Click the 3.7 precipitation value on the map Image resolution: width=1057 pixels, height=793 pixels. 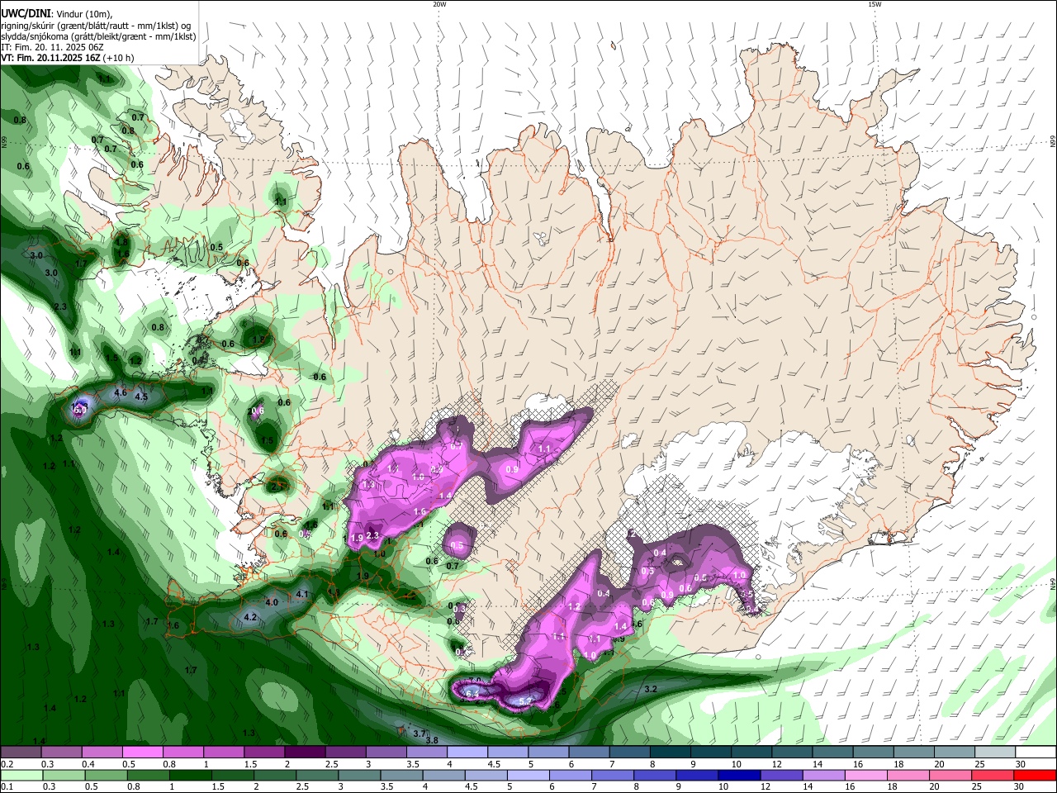pos(419,734)
